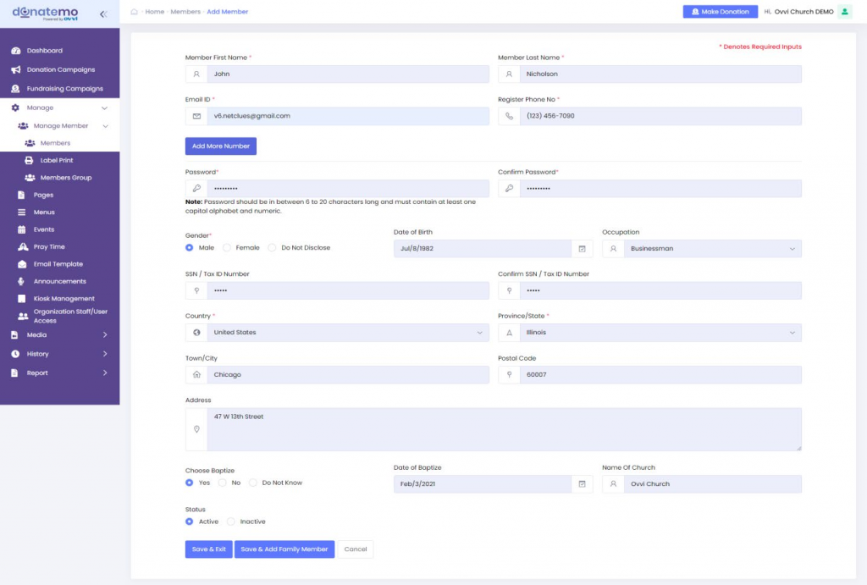The height and width of the screenshot is (585, 867).
Task: Open the Fundraising Campaigns section
Action: point(17,88)
